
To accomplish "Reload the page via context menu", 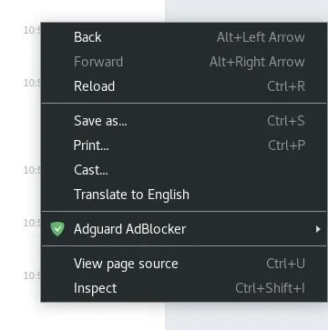I will (x=184, y=86).
